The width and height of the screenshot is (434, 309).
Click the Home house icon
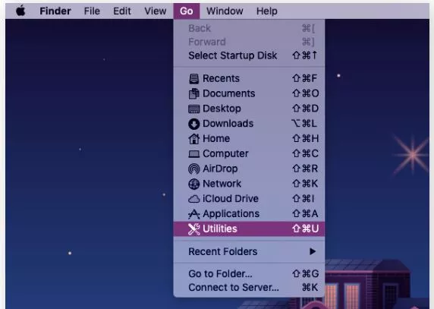pyautogui.click(x=193, y=139)
